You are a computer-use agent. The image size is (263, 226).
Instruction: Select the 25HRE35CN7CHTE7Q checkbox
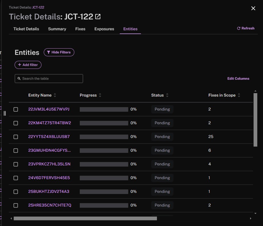(x=16, y=205)
